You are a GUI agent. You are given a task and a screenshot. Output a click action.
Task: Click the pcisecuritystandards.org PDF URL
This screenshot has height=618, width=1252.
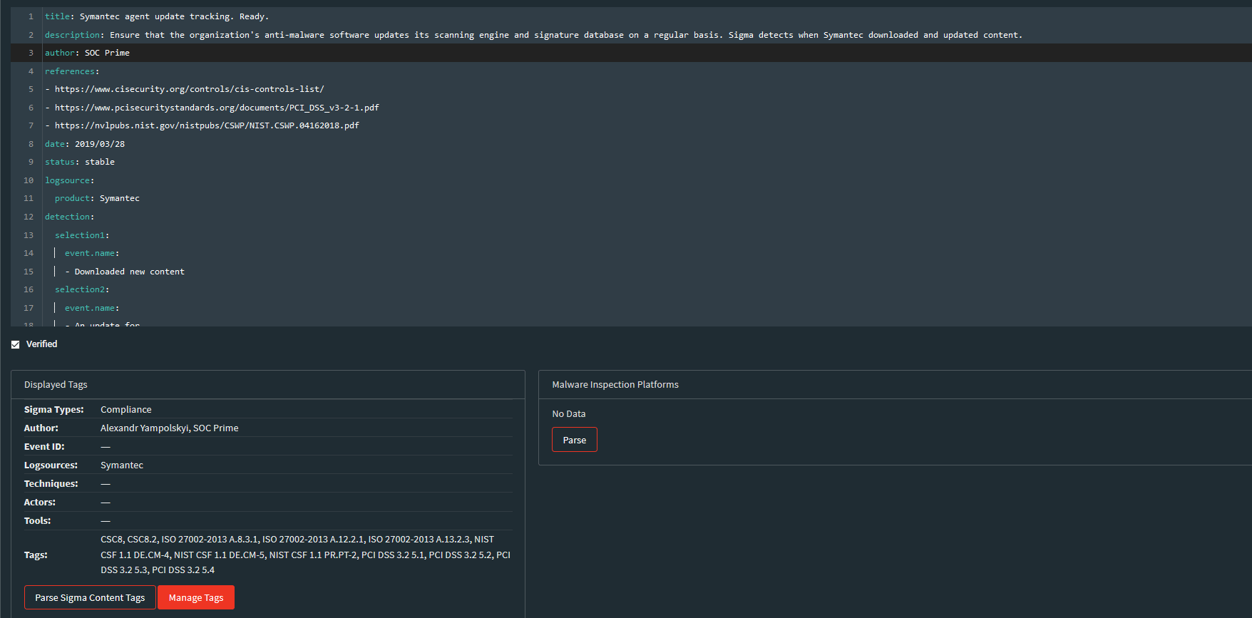coord(217,108)
